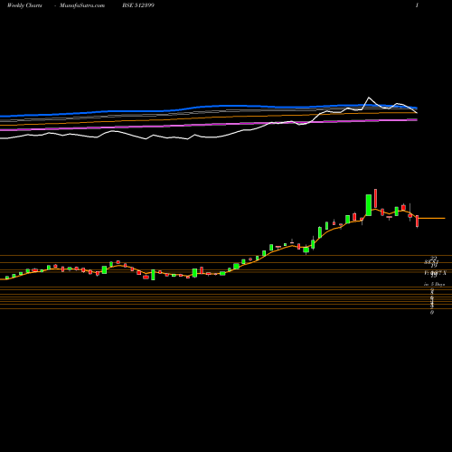This screenshot has width=452, height=452.
Task: Select the last red candlestick on the right
Action: pyautogui.click(x=418, y=221)
